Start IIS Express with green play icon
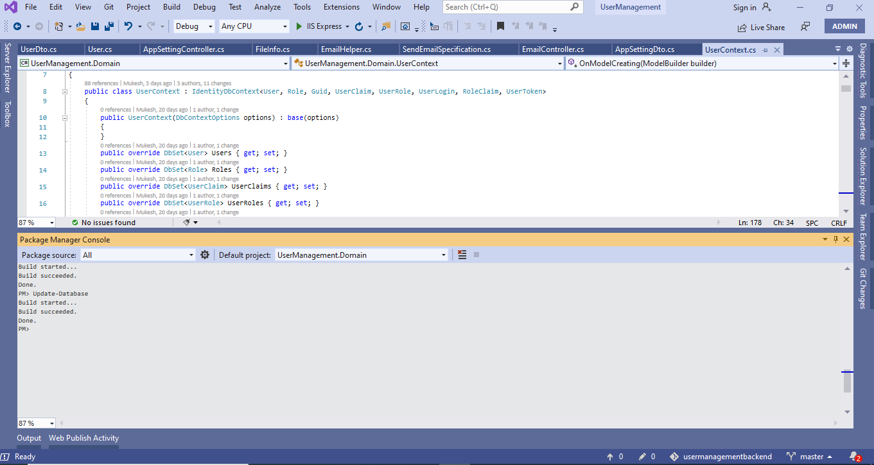Image resolution: width=874 pixels, height=465 pixels. (299, 26)
